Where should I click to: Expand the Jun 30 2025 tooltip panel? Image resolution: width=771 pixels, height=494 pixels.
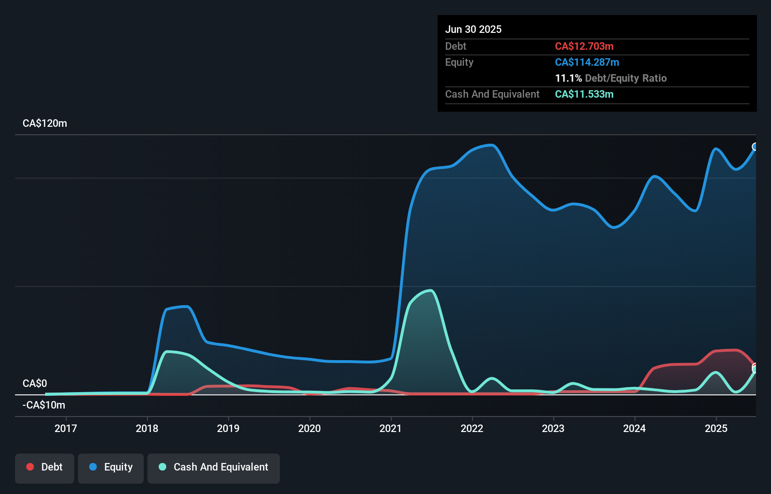(x=596, y=63)
